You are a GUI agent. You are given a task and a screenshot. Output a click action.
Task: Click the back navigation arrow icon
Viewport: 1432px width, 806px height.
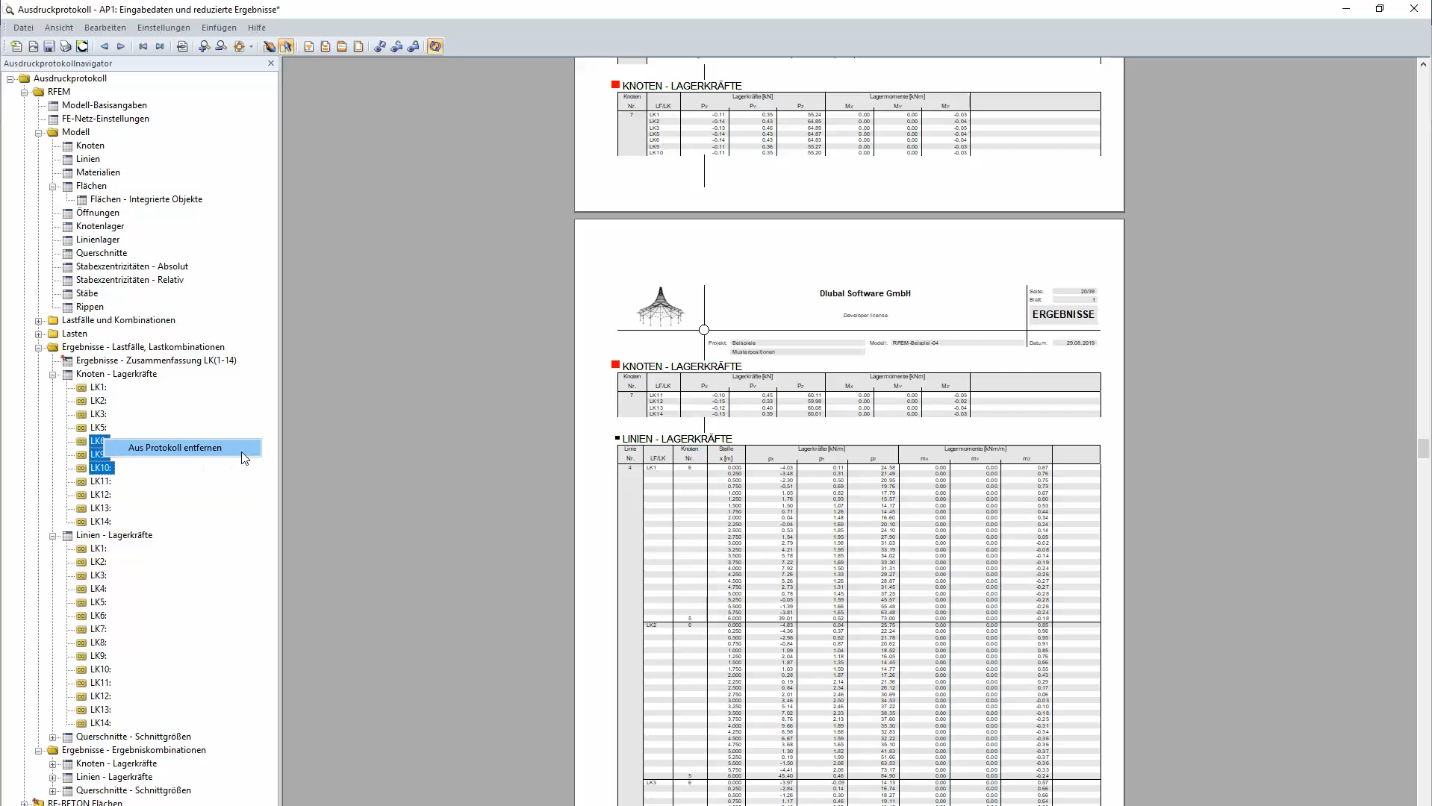pos(105,46)
